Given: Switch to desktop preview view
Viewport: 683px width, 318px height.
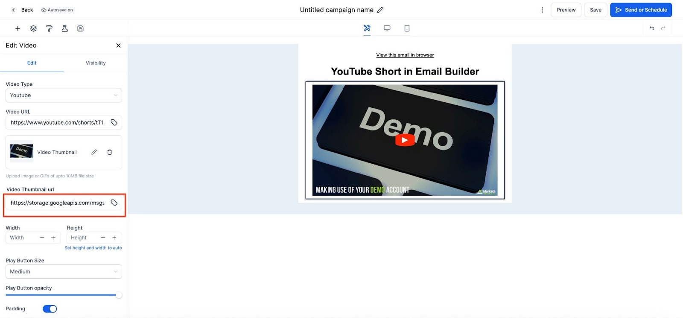Looking at the screenshot, I should pos(387,28).
